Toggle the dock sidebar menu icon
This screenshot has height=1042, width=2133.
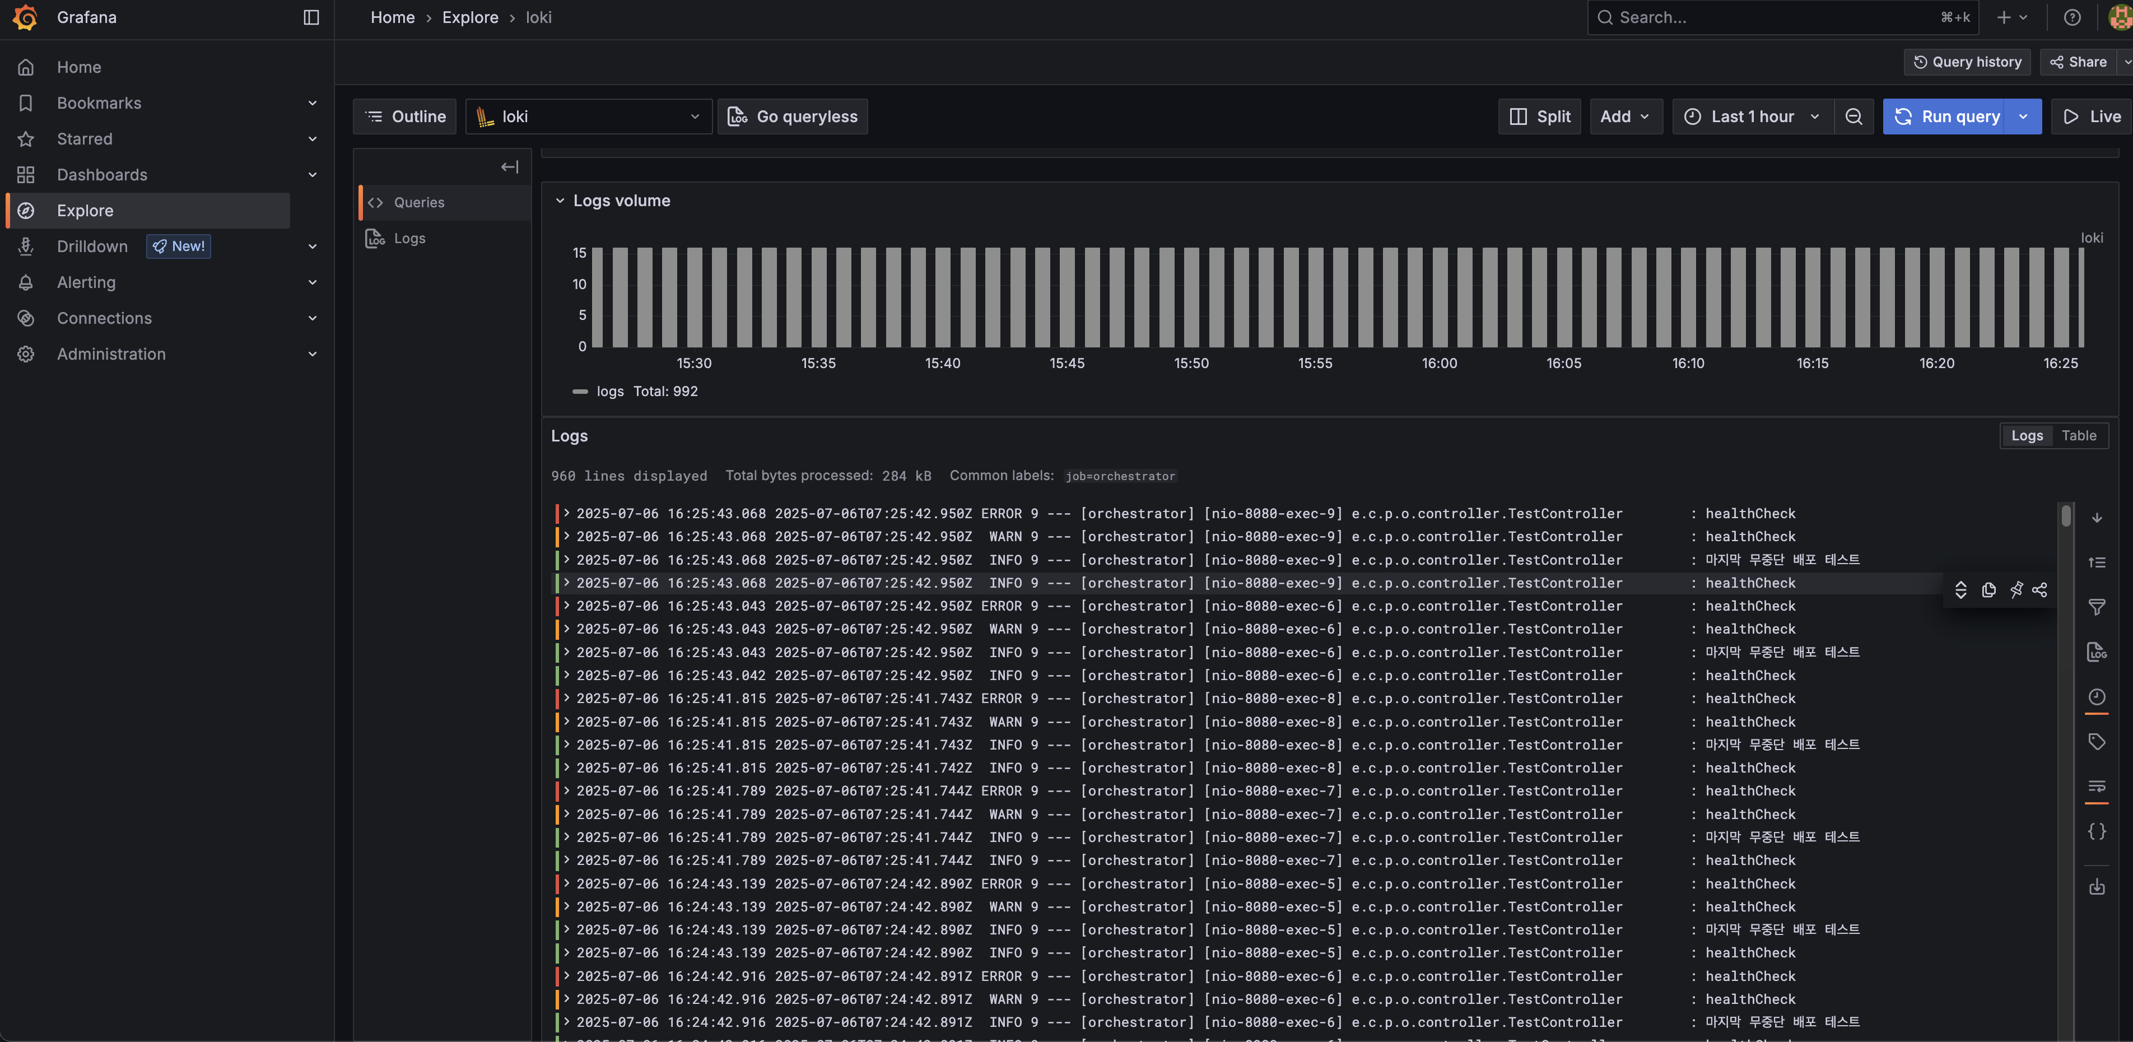point(311,17)
